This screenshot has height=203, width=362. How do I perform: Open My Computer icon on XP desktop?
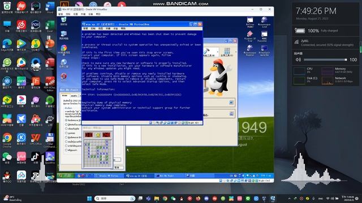coord(64,36)
